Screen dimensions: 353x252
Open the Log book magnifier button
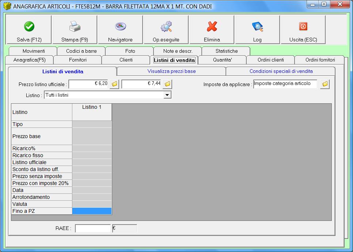tap(257, 30)
